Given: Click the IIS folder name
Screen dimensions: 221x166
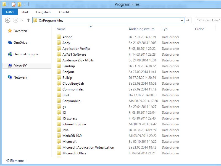Looking at the screenshot, I should tap(64, 113).
